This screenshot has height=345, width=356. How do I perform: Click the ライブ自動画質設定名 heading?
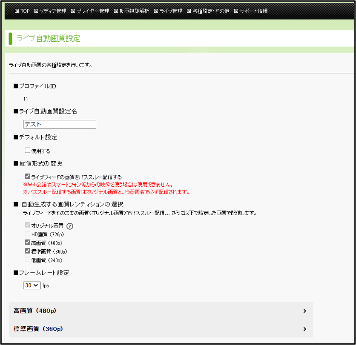(x=46, y=111)
